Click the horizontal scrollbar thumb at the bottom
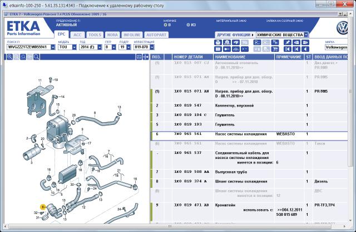Viewport: 356px width, 232px height. (170, 226)
